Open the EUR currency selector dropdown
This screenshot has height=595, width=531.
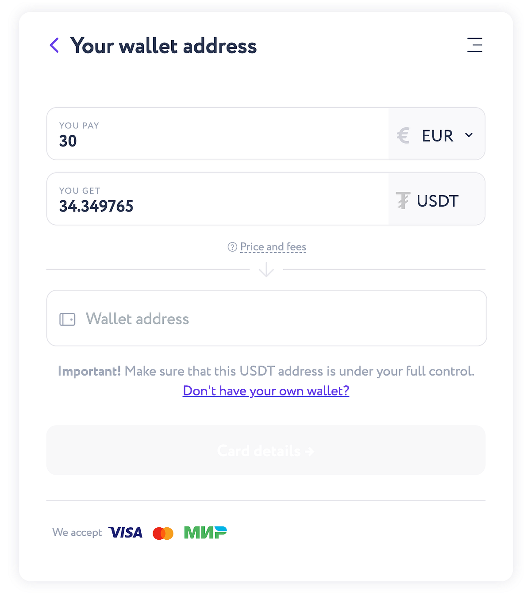coord(437,135)
